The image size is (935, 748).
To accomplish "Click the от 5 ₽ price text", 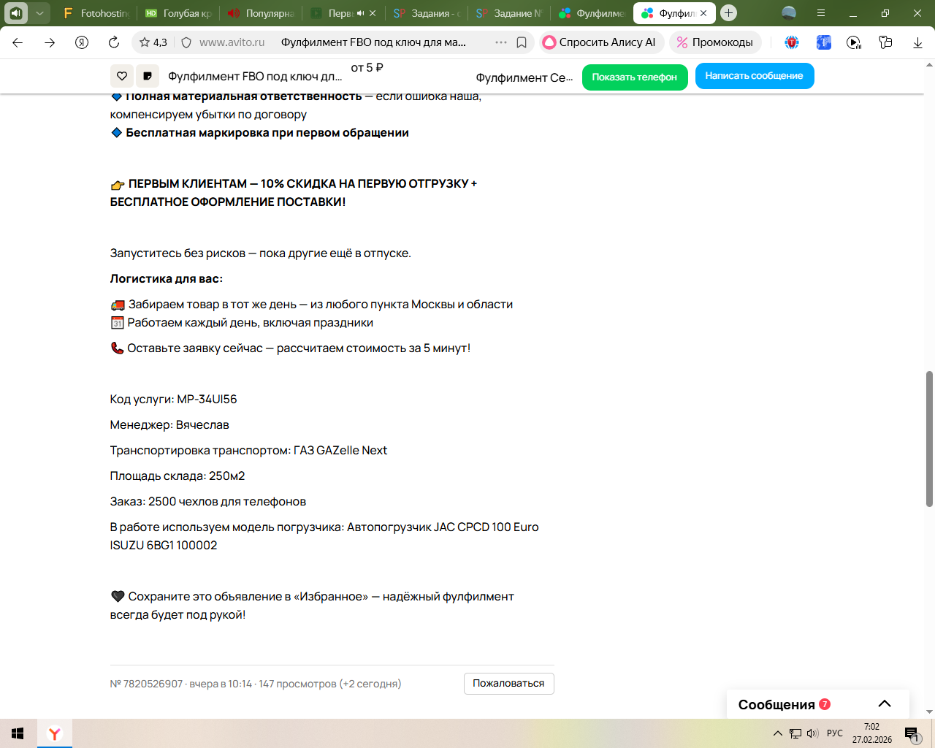I will point(367,68).
